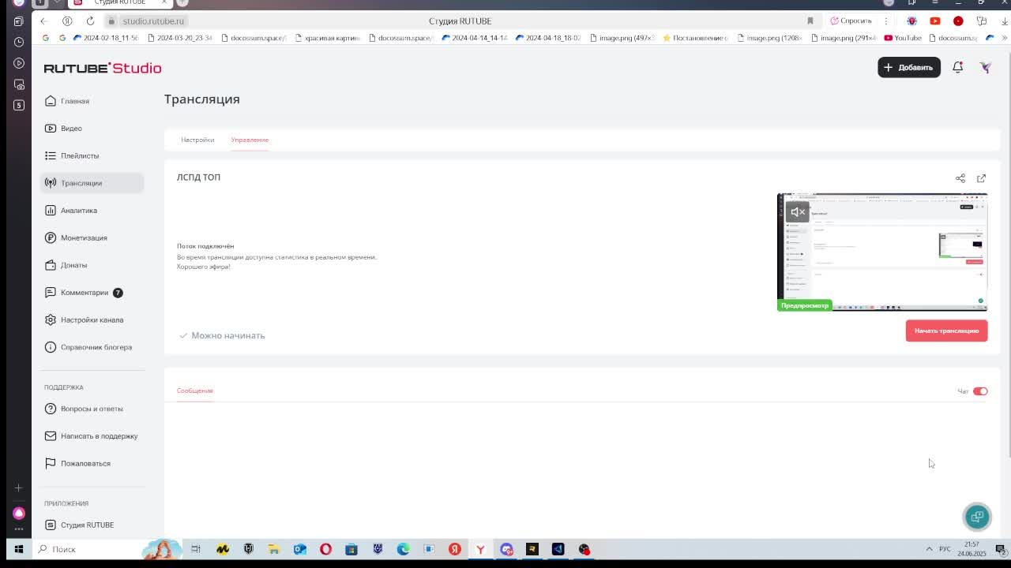This screenshot has height=568, width=1011.
Task: Show hidden system tray icons
Action: tap(929, 549)
